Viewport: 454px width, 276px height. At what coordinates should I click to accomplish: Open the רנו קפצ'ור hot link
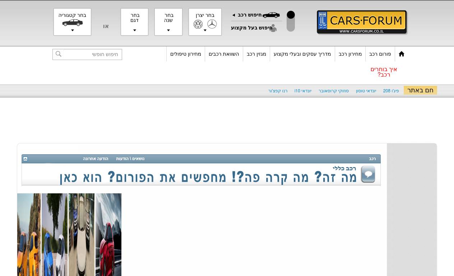point(278,91)
